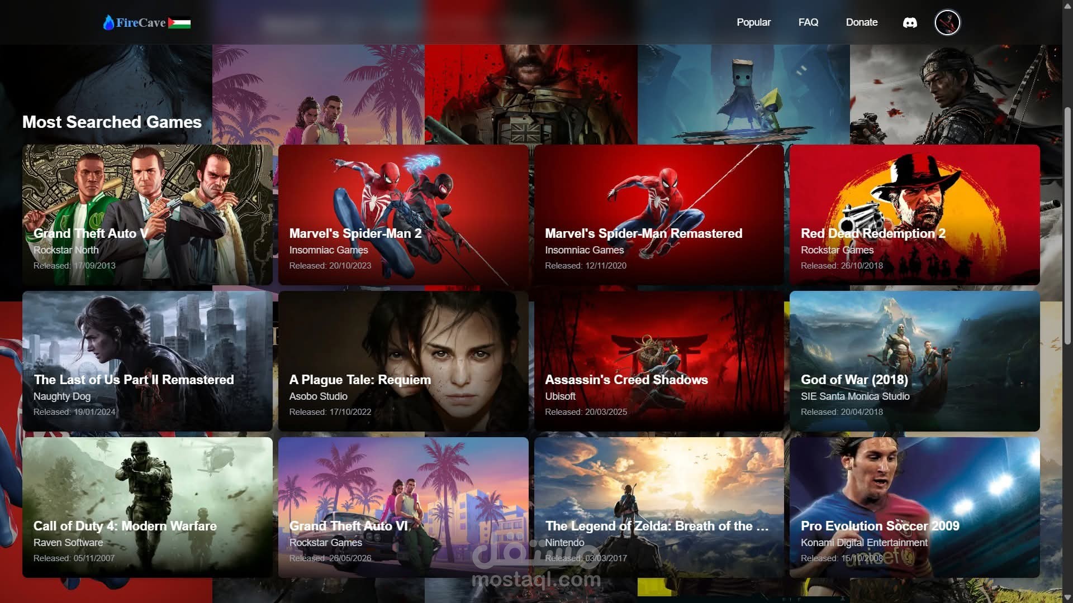Open the user profile avatar
The height and width of the screenshot is (603, 1073).
pos(947,23)
